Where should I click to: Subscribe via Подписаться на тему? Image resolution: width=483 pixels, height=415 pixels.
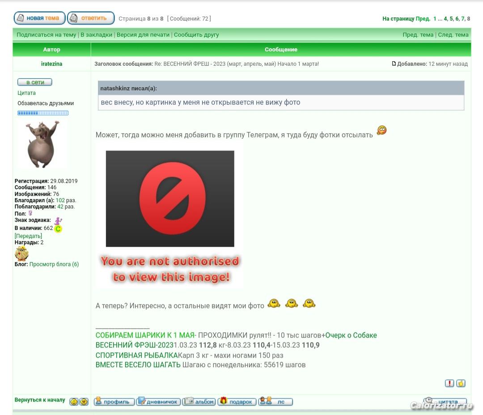pyautogui.click(x=46, y=35)
